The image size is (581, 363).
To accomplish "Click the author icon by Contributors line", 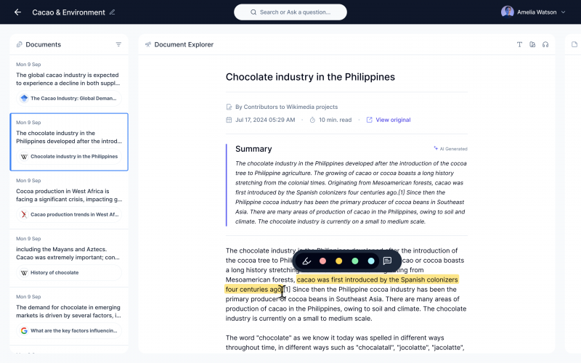I will [x=229, y=107].
